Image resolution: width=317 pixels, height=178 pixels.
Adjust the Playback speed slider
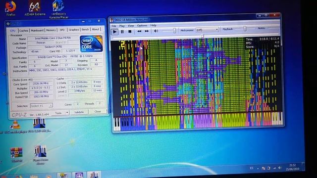[x=245, y=29]
